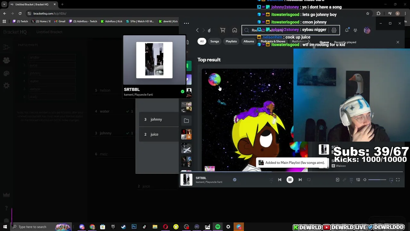Open the Gmail bookmark

click(x=59, y=21)
